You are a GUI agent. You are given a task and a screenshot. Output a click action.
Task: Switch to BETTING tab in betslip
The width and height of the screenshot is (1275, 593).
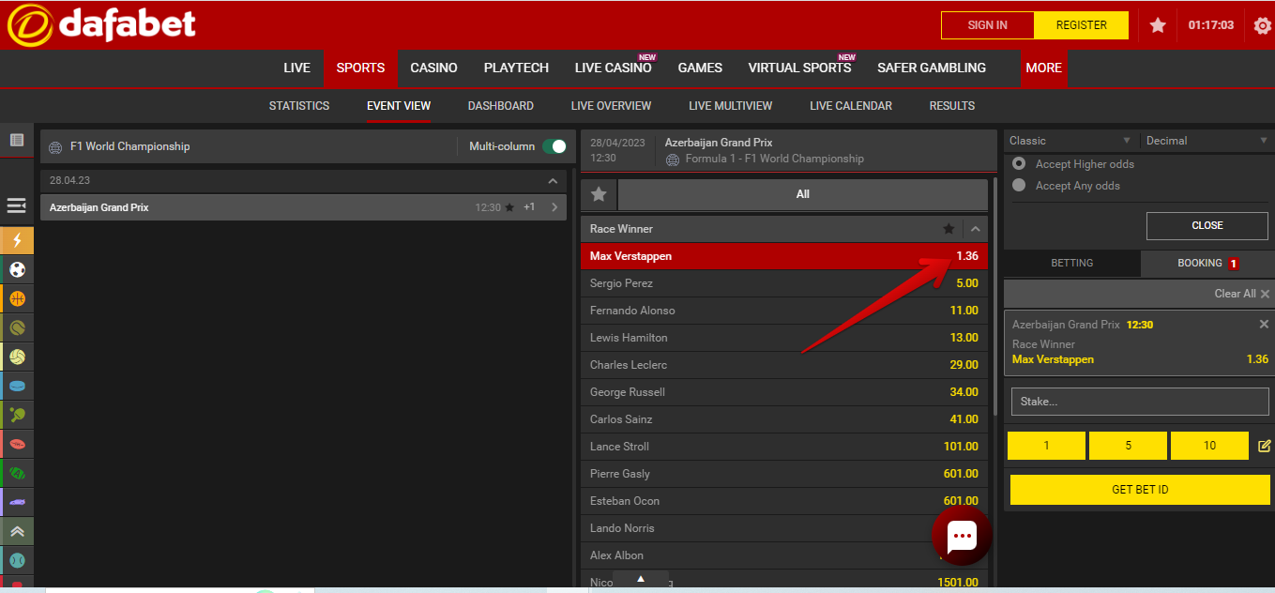[1072, 264]
